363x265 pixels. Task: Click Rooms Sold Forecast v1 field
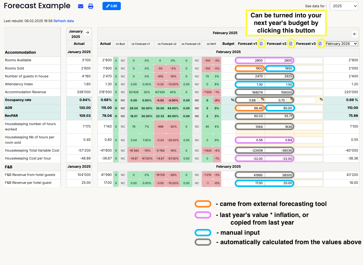coord(250,69)
